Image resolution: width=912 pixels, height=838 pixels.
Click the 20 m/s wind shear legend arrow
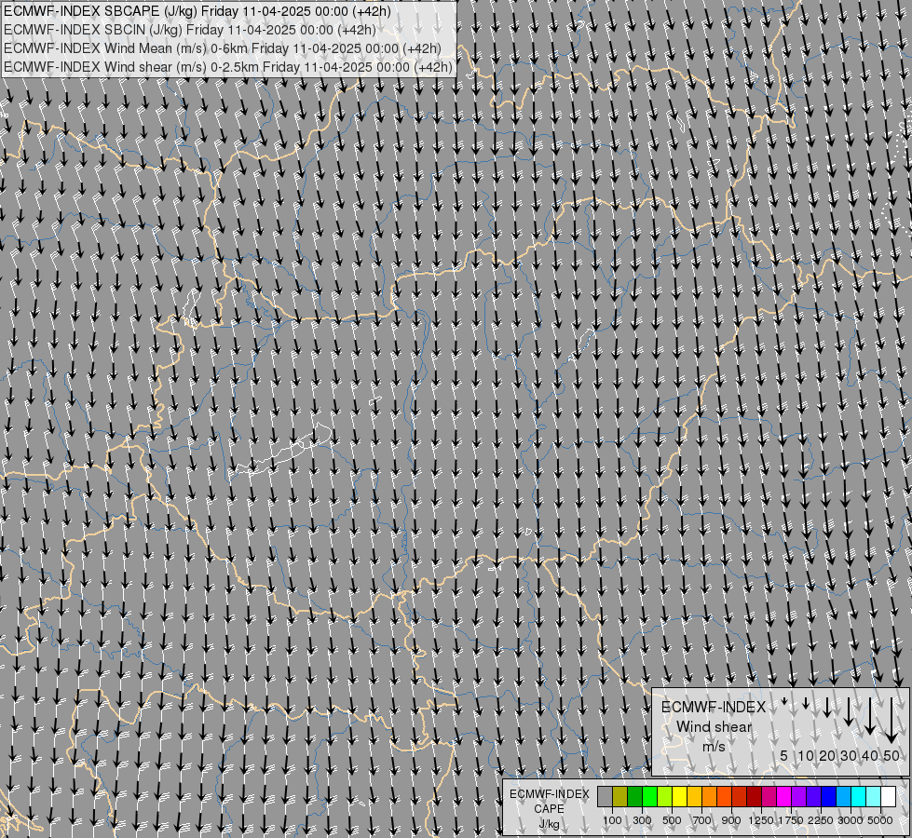tap(827, 707)
